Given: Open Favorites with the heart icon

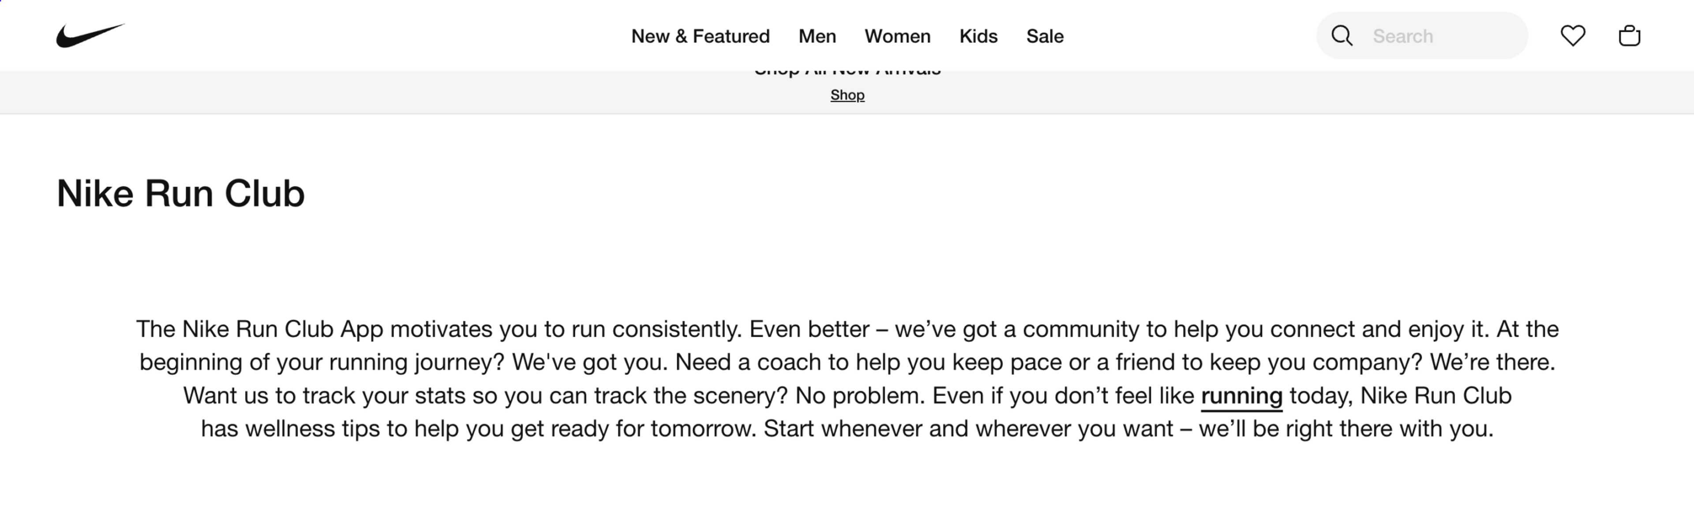Looking at the screenshot, I should 1572,36.
